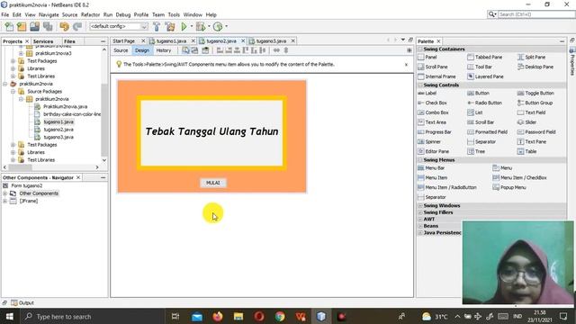Dismiss the Palette hint with its X

(406, 64)
